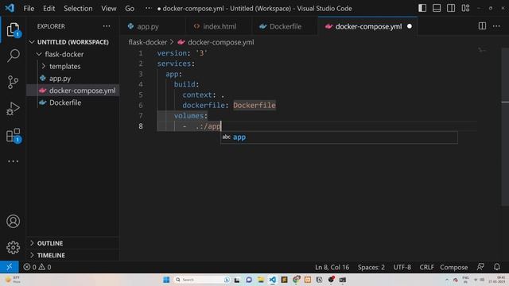509x286 pixels.
Task: Open the Accounts menu
Action: 13,222
